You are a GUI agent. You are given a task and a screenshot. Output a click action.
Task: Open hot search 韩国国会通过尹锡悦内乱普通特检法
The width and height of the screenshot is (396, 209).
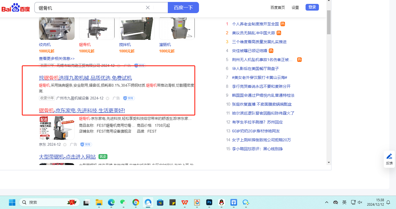(263, 95)
